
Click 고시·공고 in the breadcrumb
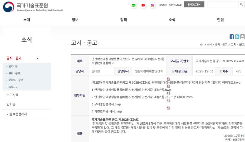(x=237, y=45)
